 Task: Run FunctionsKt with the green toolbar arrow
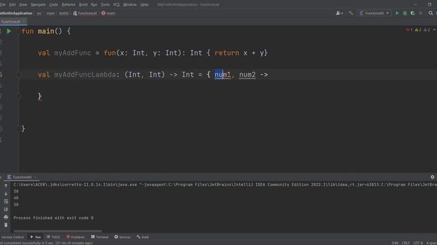tap(397, 13)
